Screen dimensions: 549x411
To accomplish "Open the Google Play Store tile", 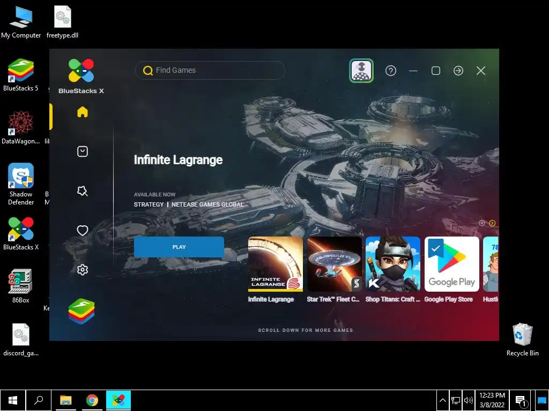I will [451, 264].
